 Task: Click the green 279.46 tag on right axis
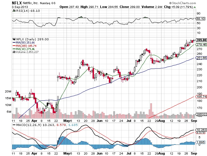tap(201, 44)
